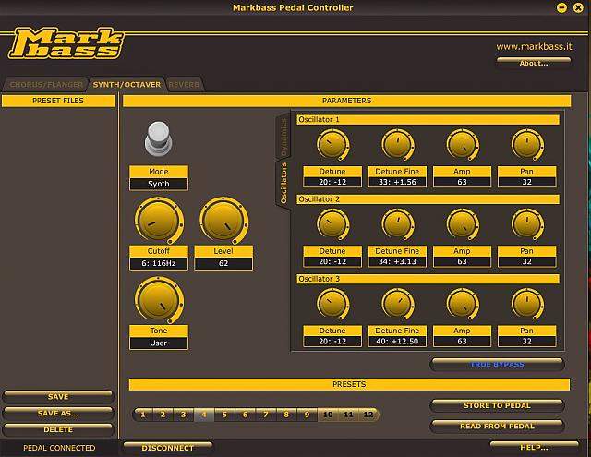
Task: Click the Disconnect button
Action: [168, 448]
